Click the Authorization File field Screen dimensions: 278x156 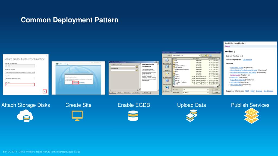(123, 70)
